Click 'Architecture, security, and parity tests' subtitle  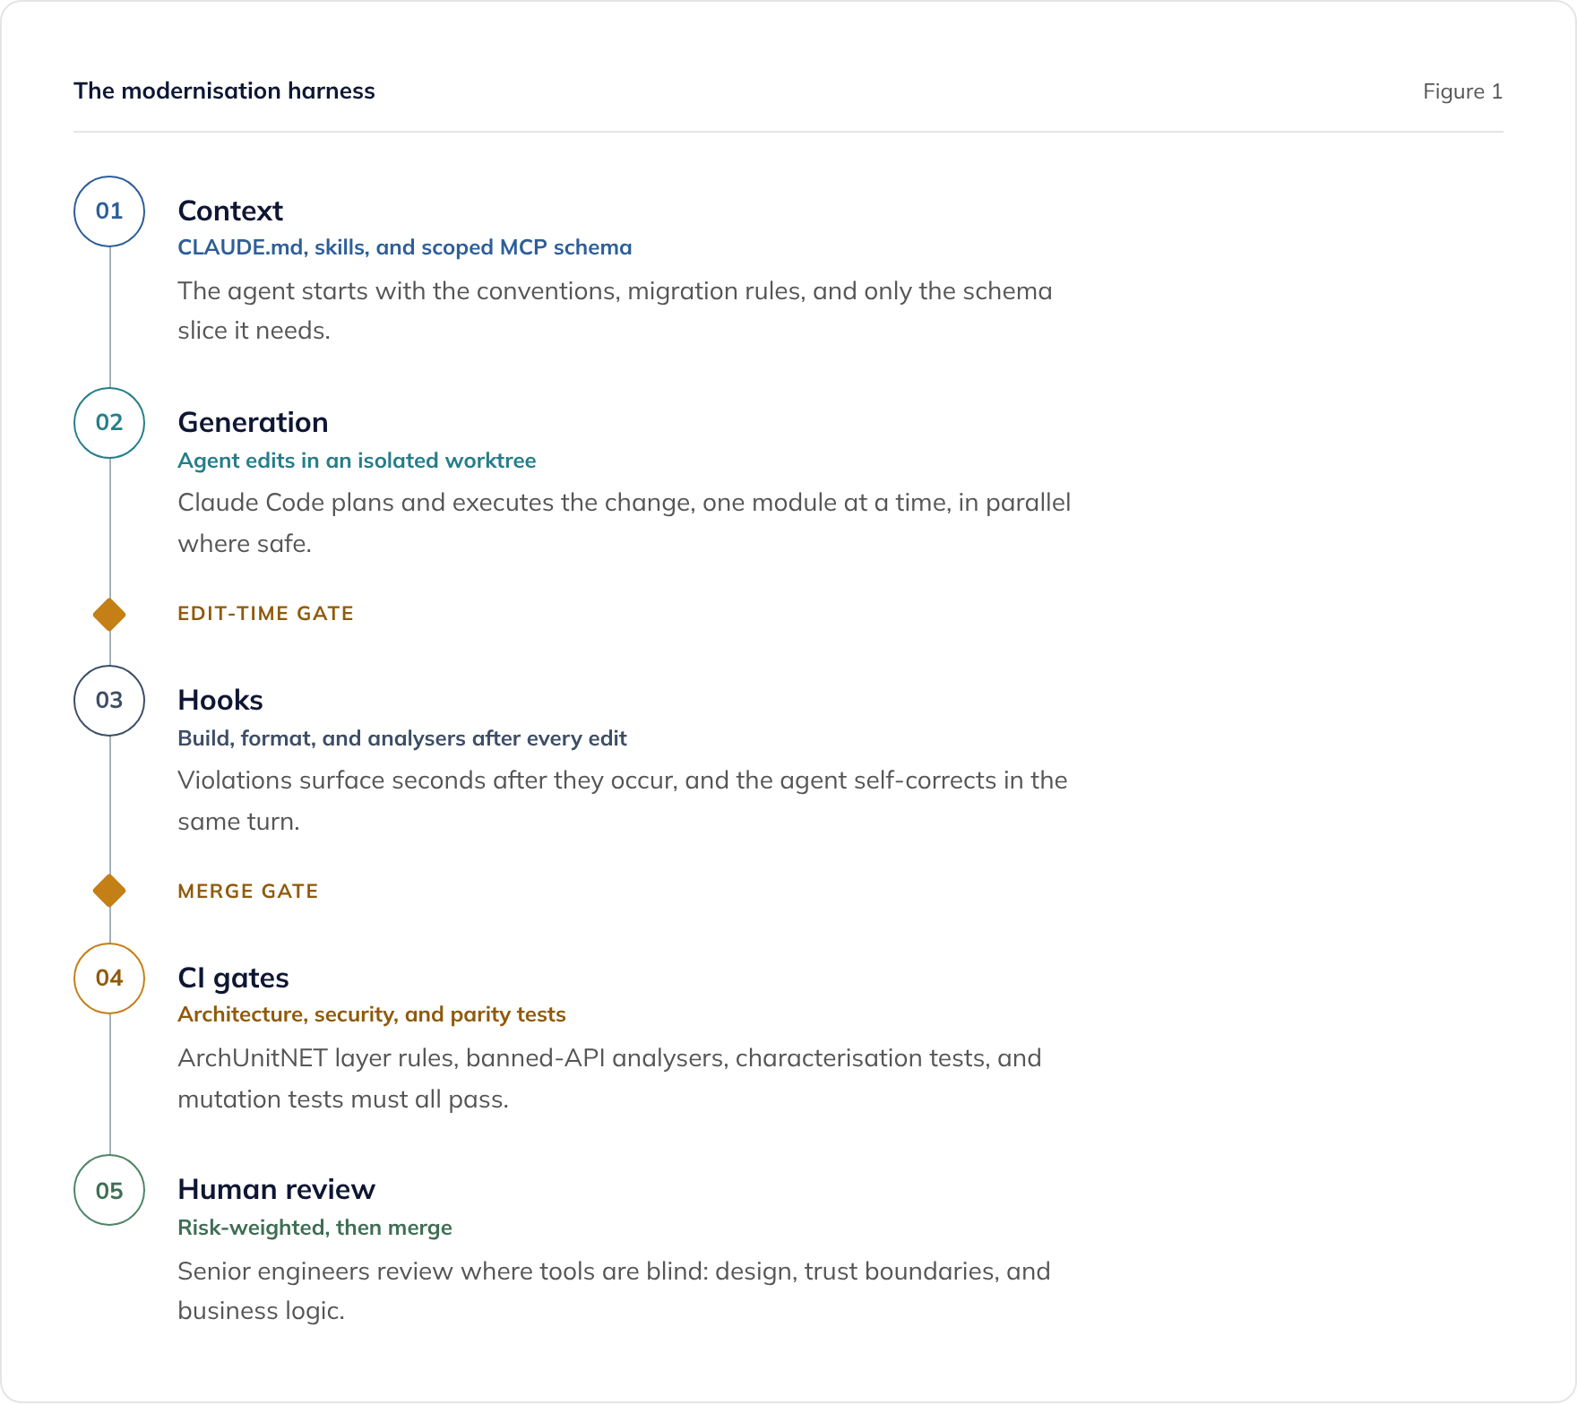tap(372, 1014)
